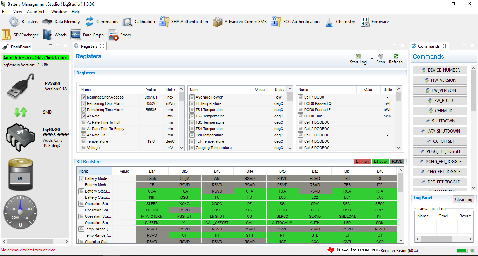The image size is (478, 256).
Task: Send the CHEM_ID command
Action: pos(440,110)
